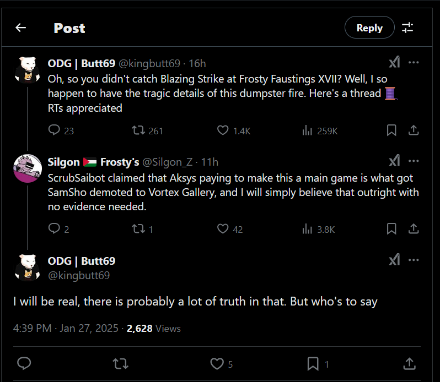Open reply filter settings icon
The width and height of the screenshot is (440, 382).
pos(407,28)
